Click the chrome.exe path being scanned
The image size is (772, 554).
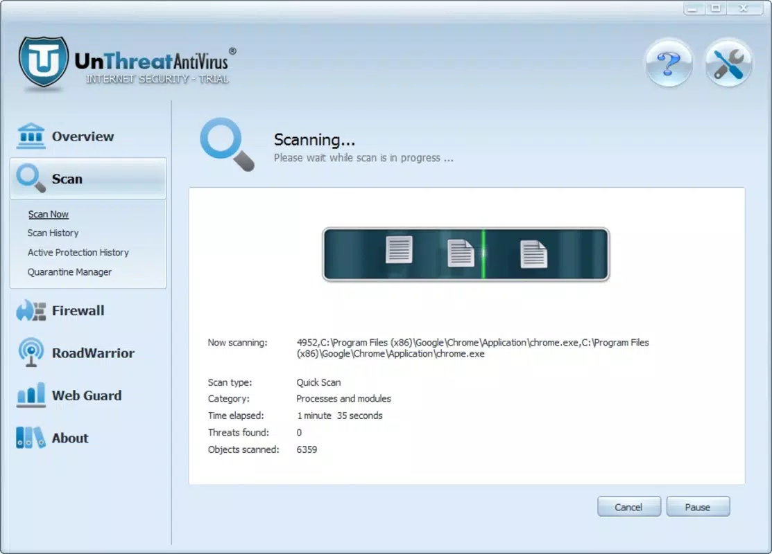click(x=472, y=348)
